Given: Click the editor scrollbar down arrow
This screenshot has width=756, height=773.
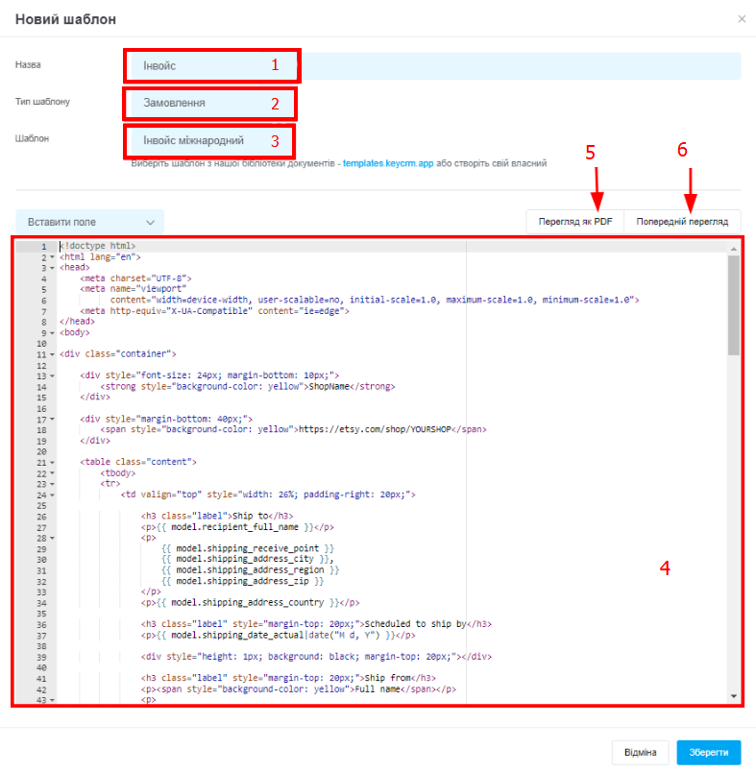Looking at the screenshot, I should (x=734, y=696).
